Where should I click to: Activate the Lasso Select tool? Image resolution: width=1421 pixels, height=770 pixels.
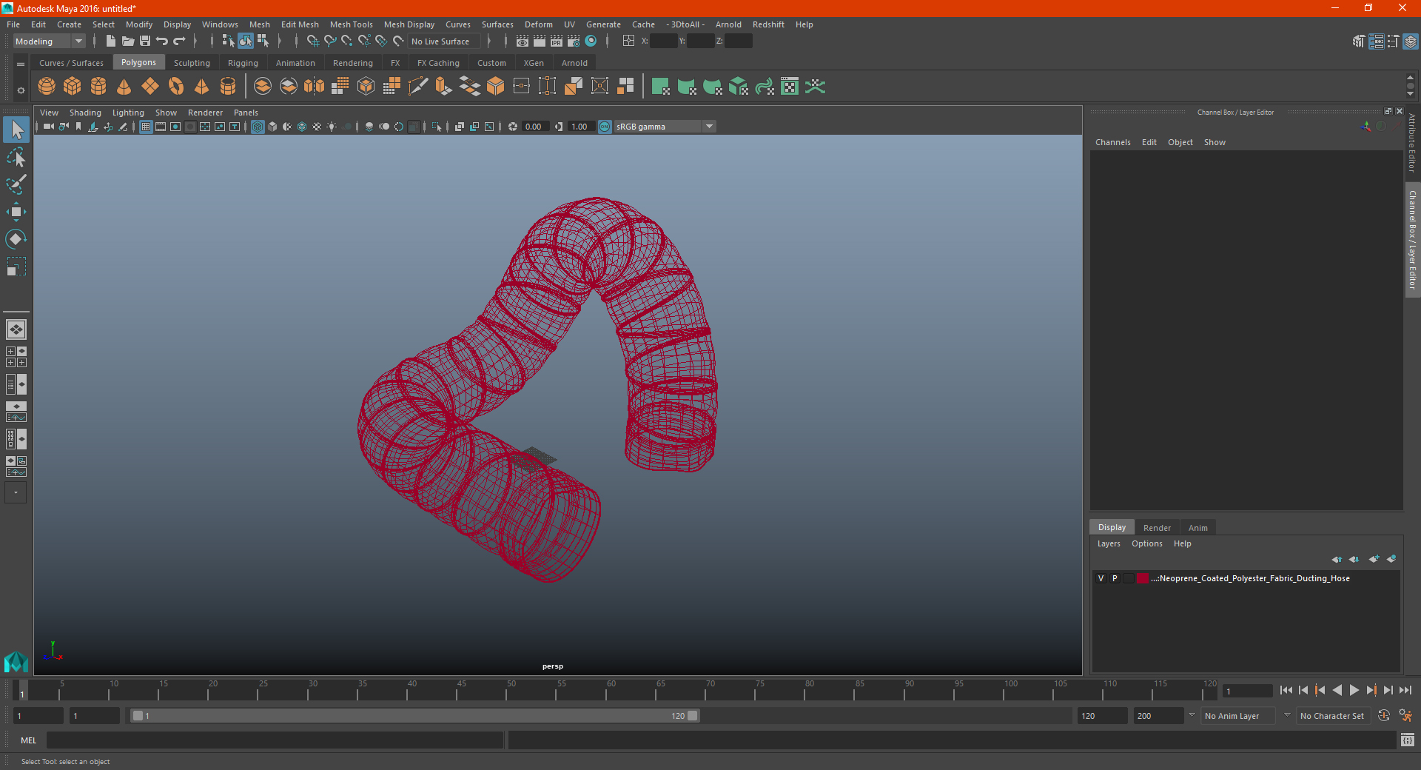tap(16, 157)
